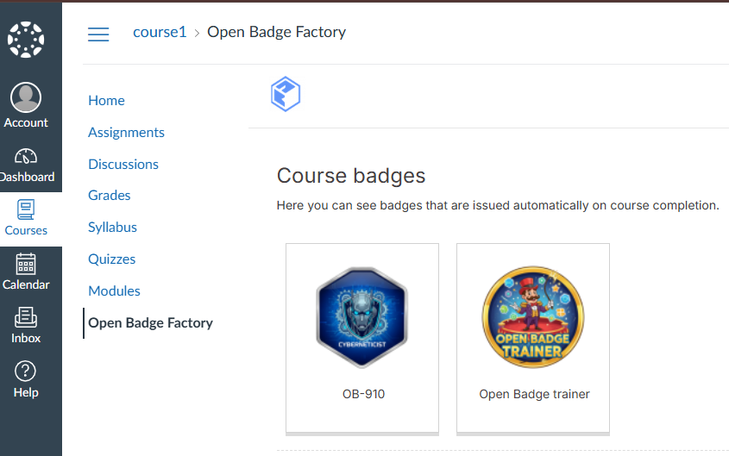Open Quizzes in course navigation
729x456 pixels.
point(111,259)
